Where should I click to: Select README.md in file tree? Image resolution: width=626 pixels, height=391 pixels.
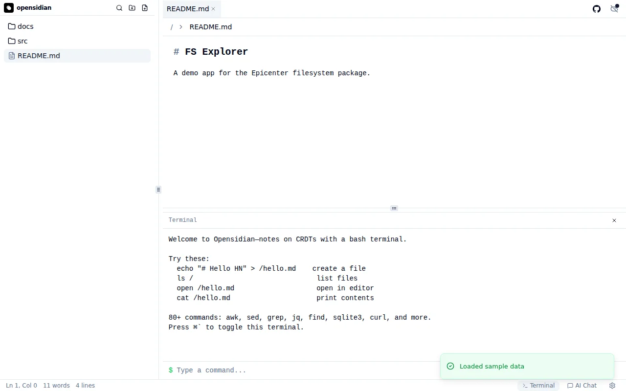coord(77,56)
